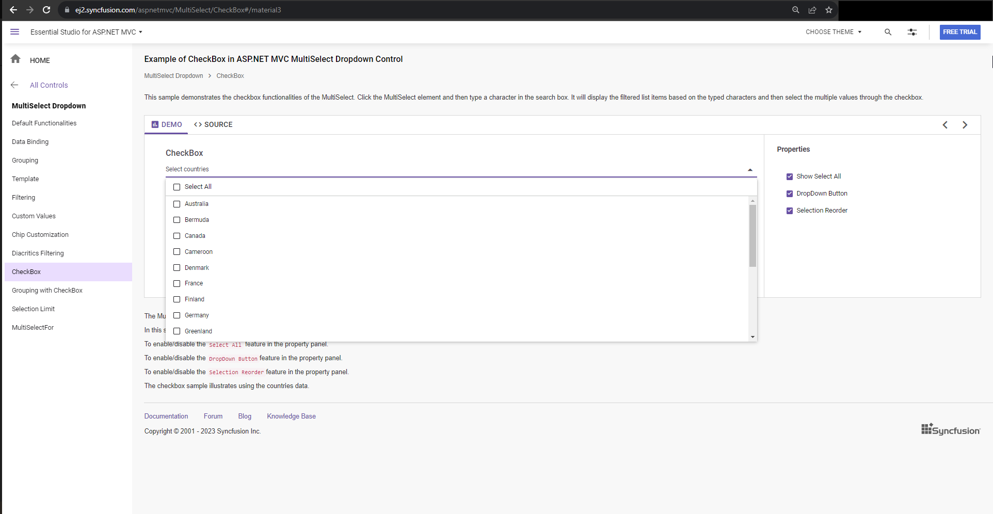Open Essential Studio platform dropdown

pos(86,32)
